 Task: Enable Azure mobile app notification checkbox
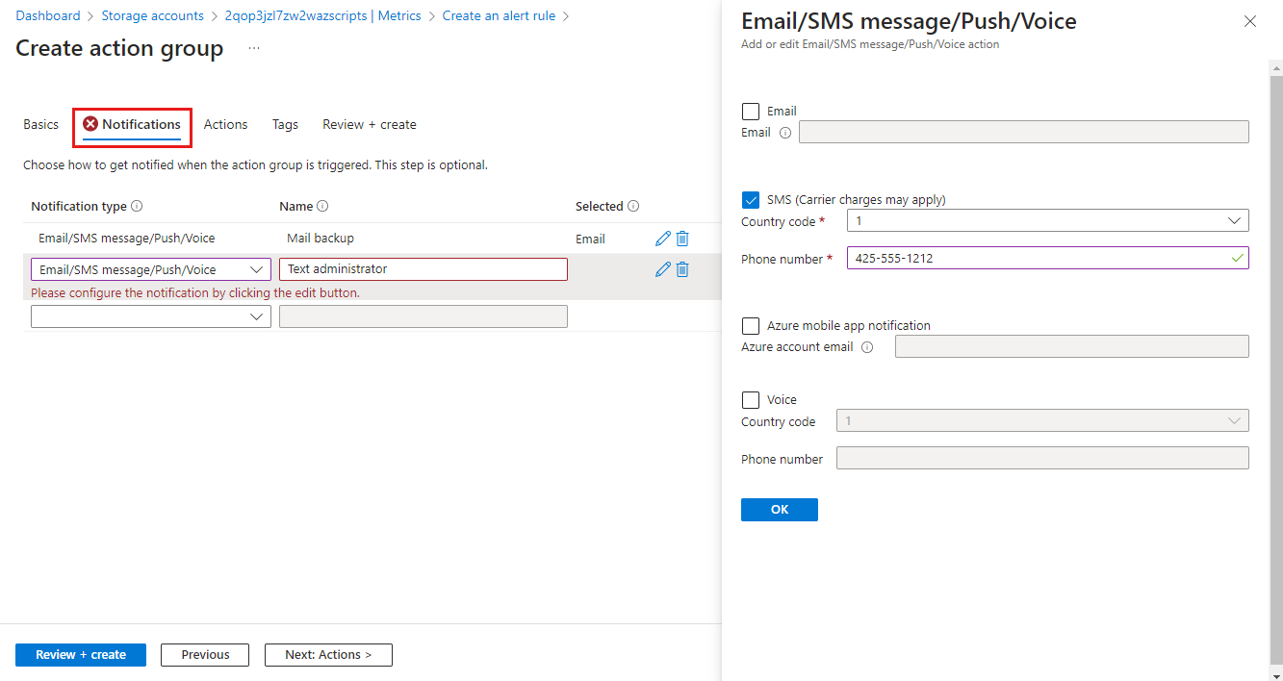click(x=751, y=326)
